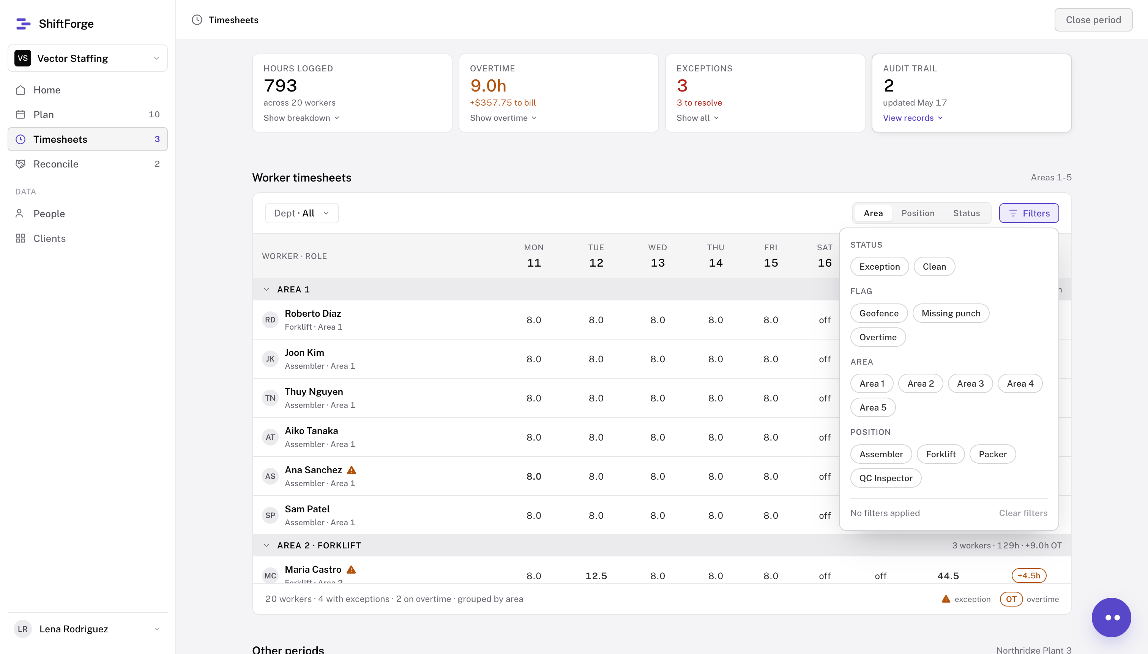Click the MC avatar for Maria Castro
Screen dimensions: 1148x654
(270, 575)
